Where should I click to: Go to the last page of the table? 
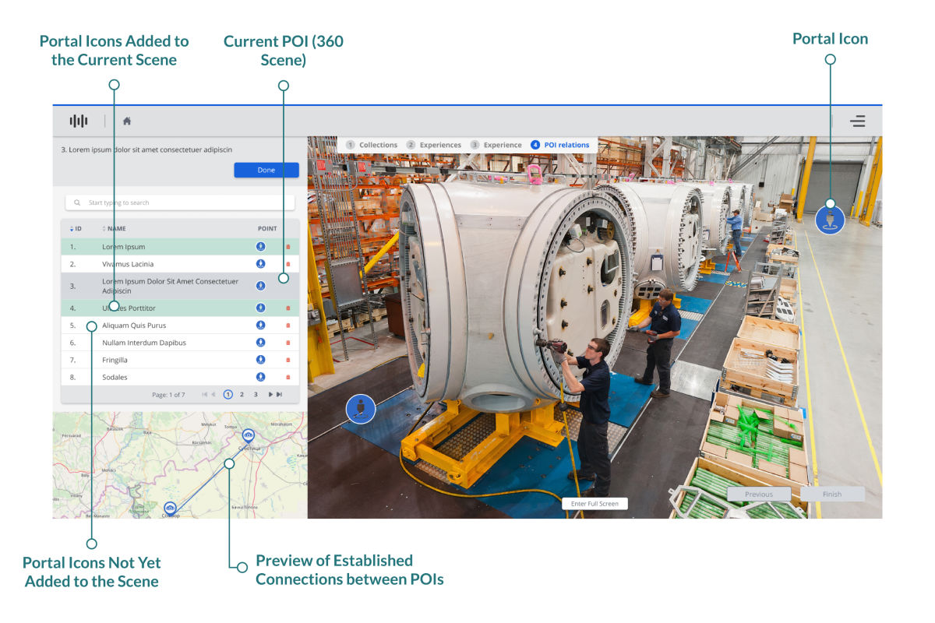(279, 395)
